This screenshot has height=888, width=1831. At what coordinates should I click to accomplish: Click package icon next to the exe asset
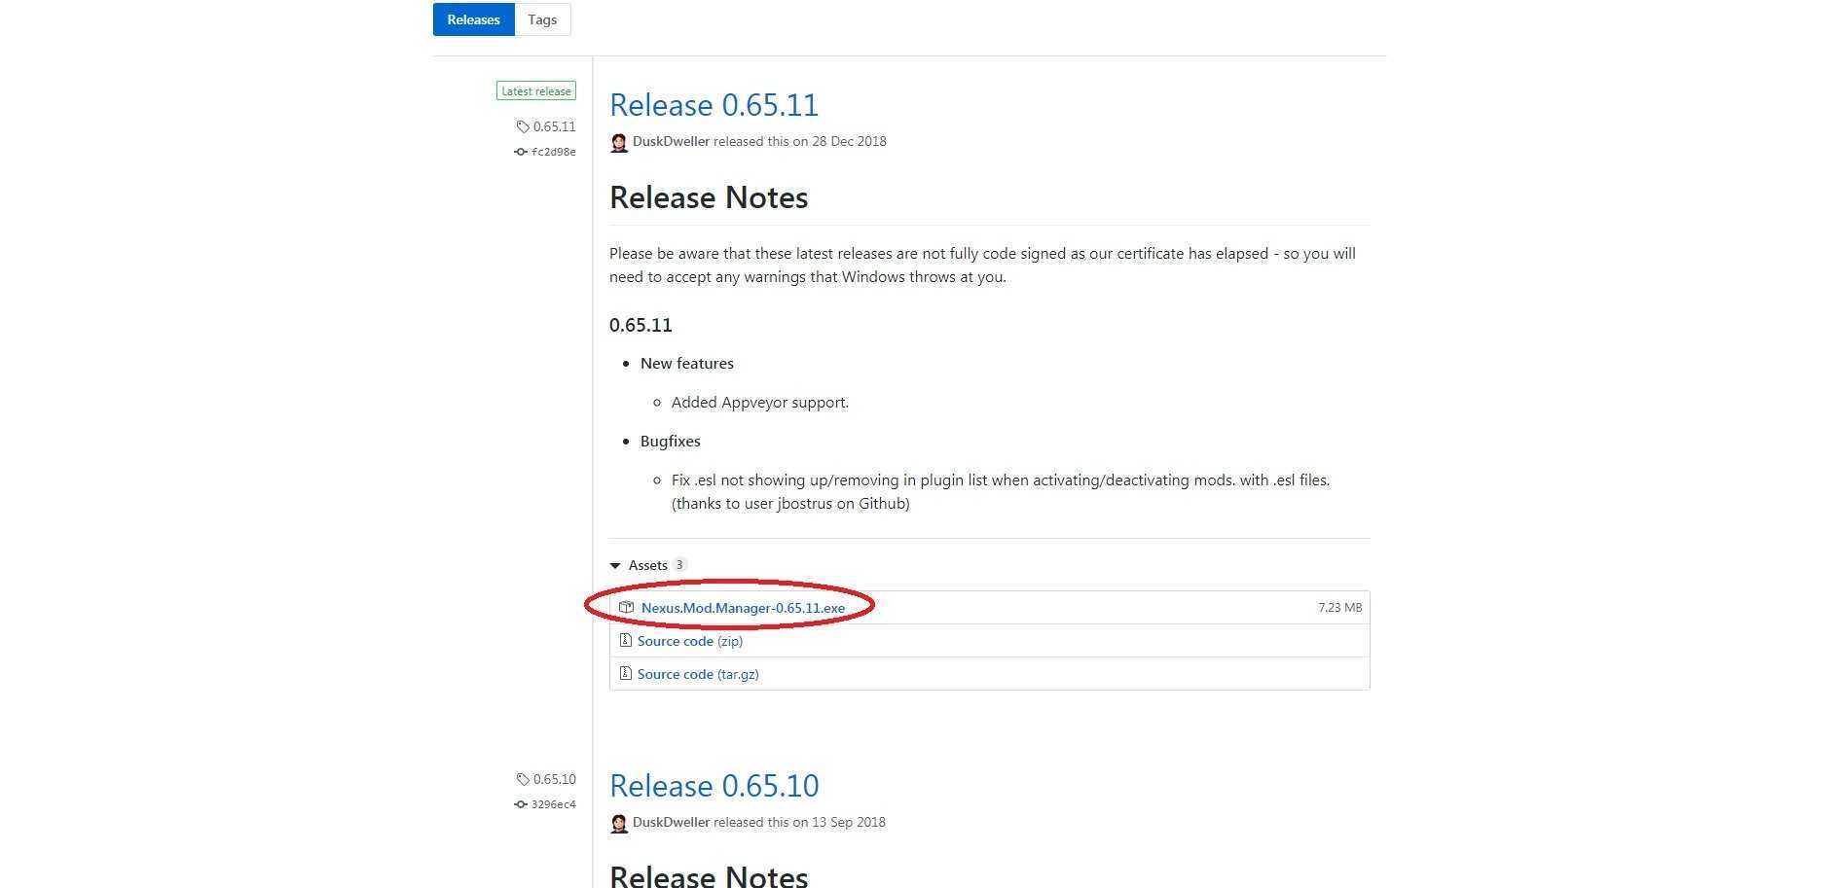627,608
